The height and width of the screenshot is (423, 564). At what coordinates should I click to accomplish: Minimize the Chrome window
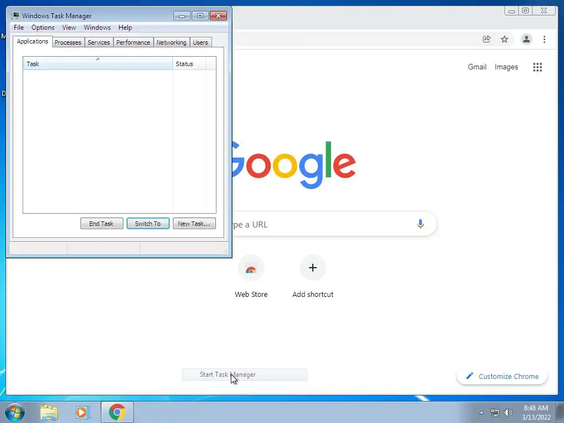coord(512,11)
